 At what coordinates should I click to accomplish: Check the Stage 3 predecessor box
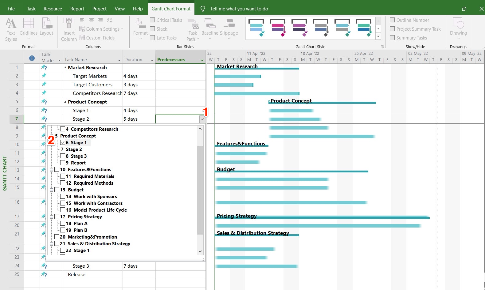[x=63, y=156]
